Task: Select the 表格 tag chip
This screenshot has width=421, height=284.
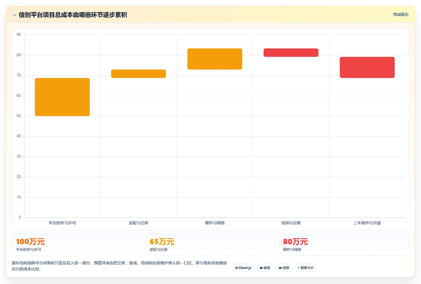Action: 265,268
